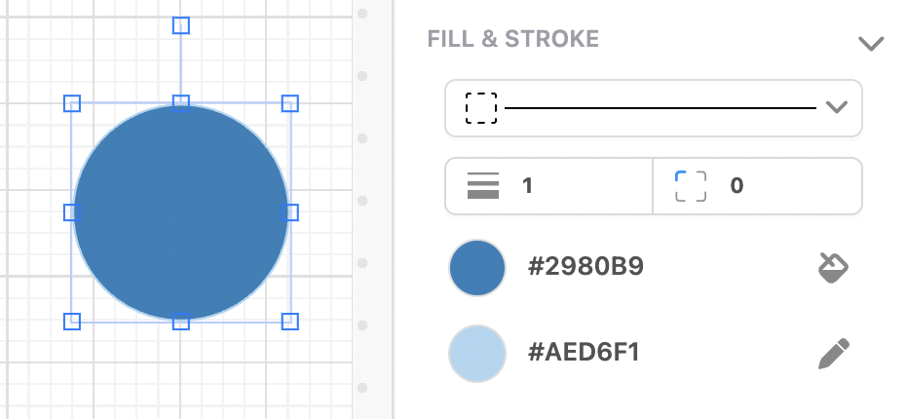Viewport: 906px width, 419px height.
Task: Click the corner radius icon
Action: 690,185
